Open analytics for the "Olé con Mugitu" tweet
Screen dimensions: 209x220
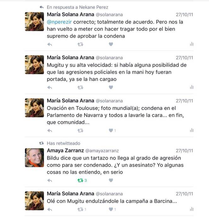click(192, 209)
